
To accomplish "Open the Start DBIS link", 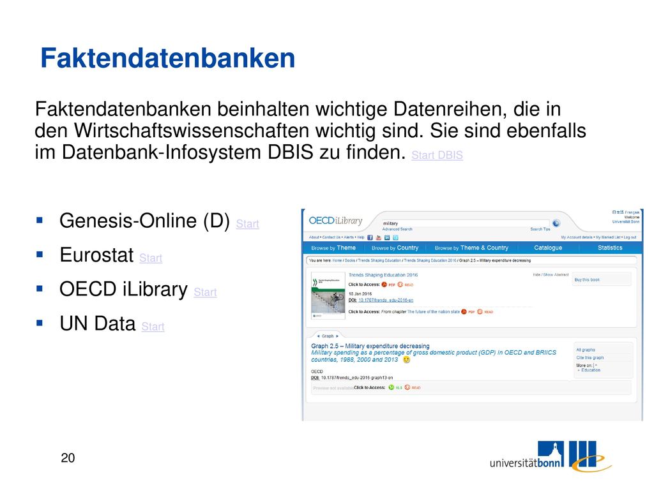I will tap(437, 155).
